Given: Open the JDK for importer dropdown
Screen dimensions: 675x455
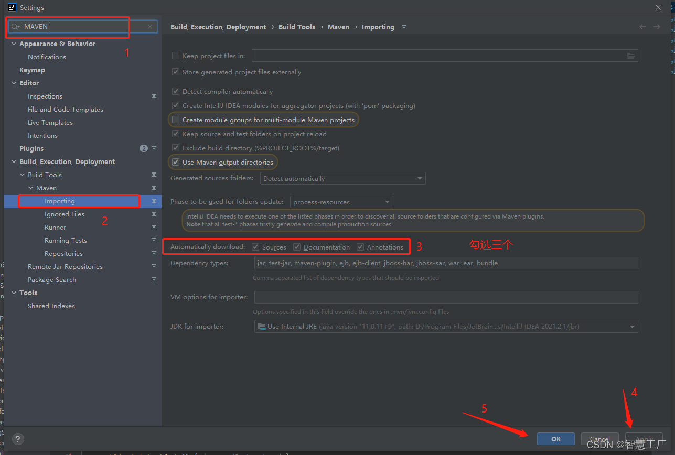Looking at the screenshot, I should point(631,326).
